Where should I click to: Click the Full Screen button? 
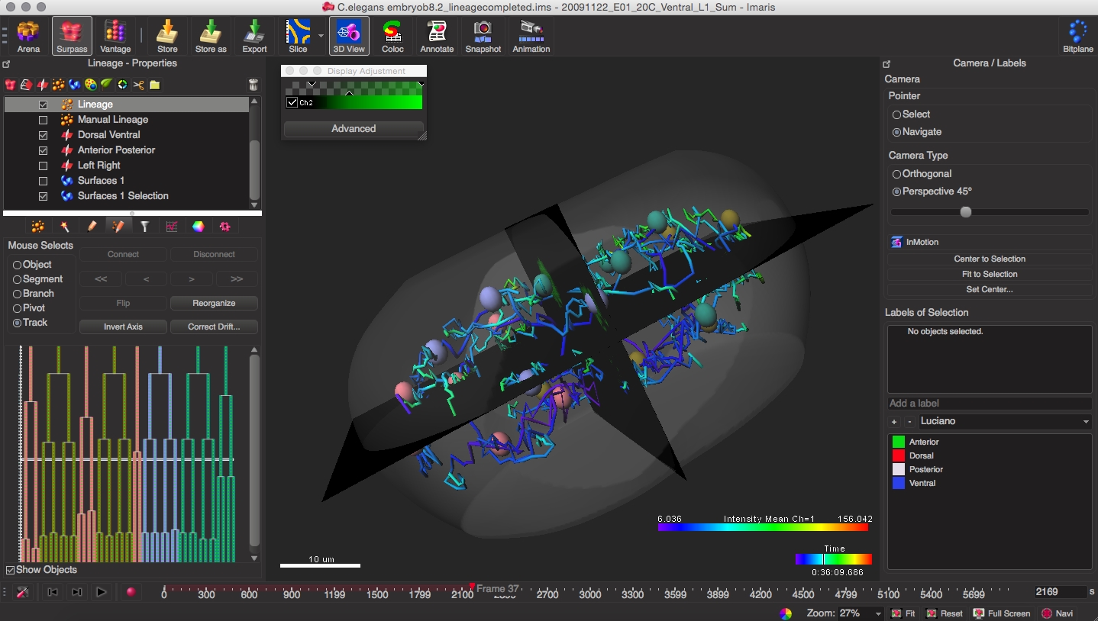click(x=1002, y=613)
